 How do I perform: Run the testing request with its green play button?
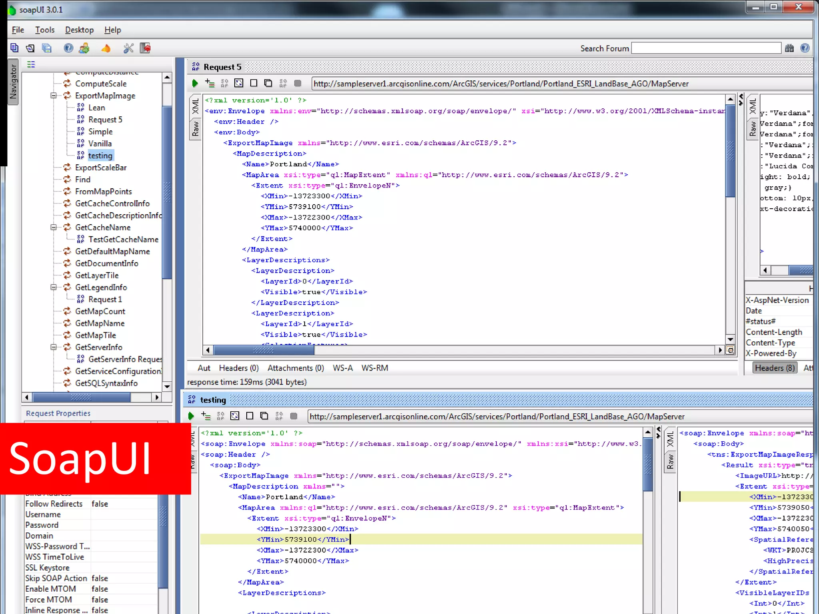pos(191,416)
